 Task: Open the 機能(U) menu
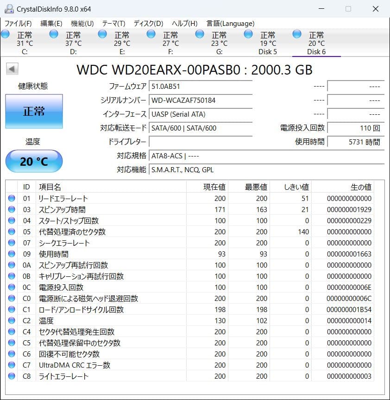(x=82, y=24)
